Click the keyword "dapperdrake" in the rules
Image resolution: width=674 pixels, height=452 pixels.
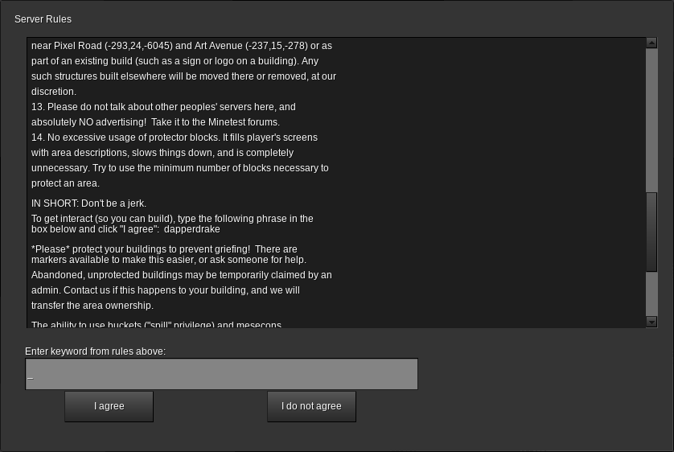[x=191, y=229]
